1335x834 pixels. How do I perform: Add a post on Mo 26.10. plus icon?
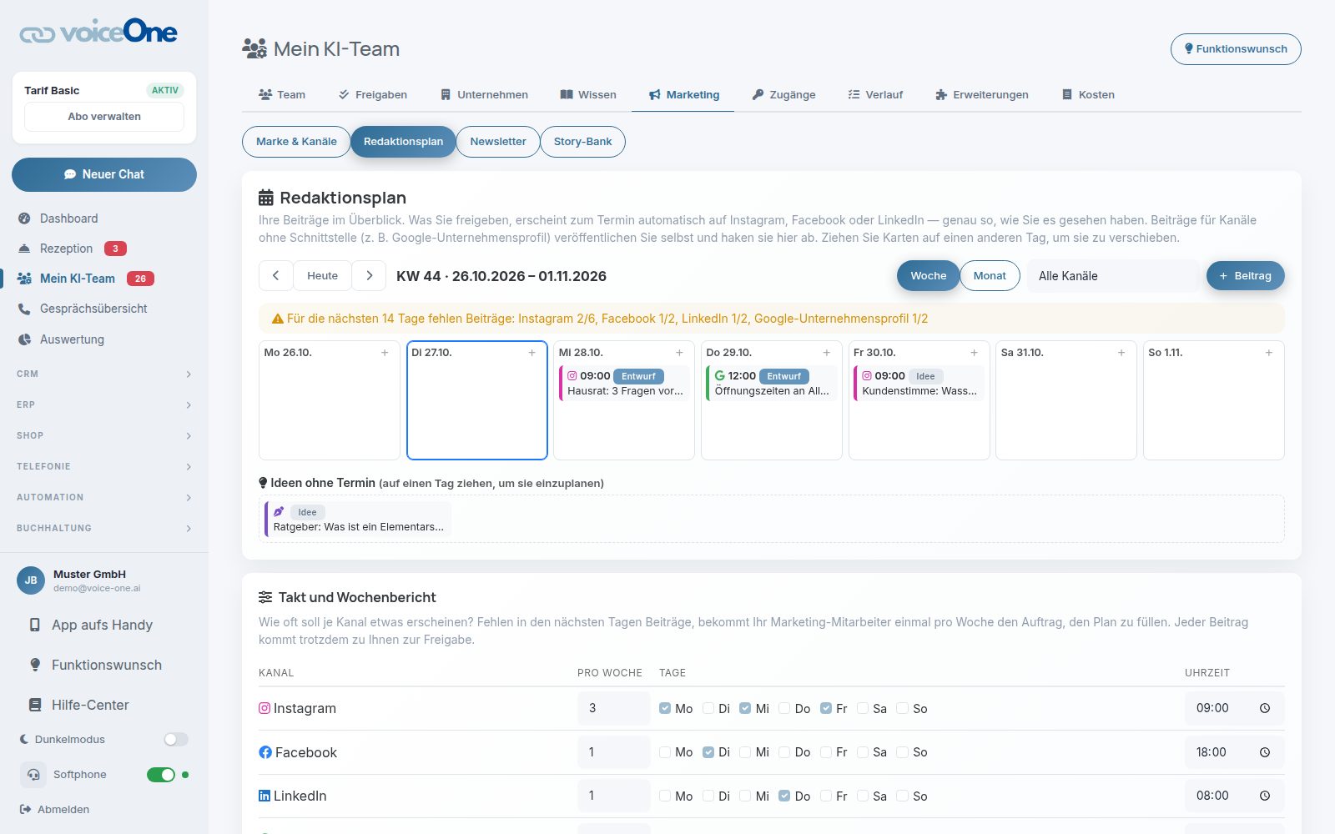pos(385,353)
